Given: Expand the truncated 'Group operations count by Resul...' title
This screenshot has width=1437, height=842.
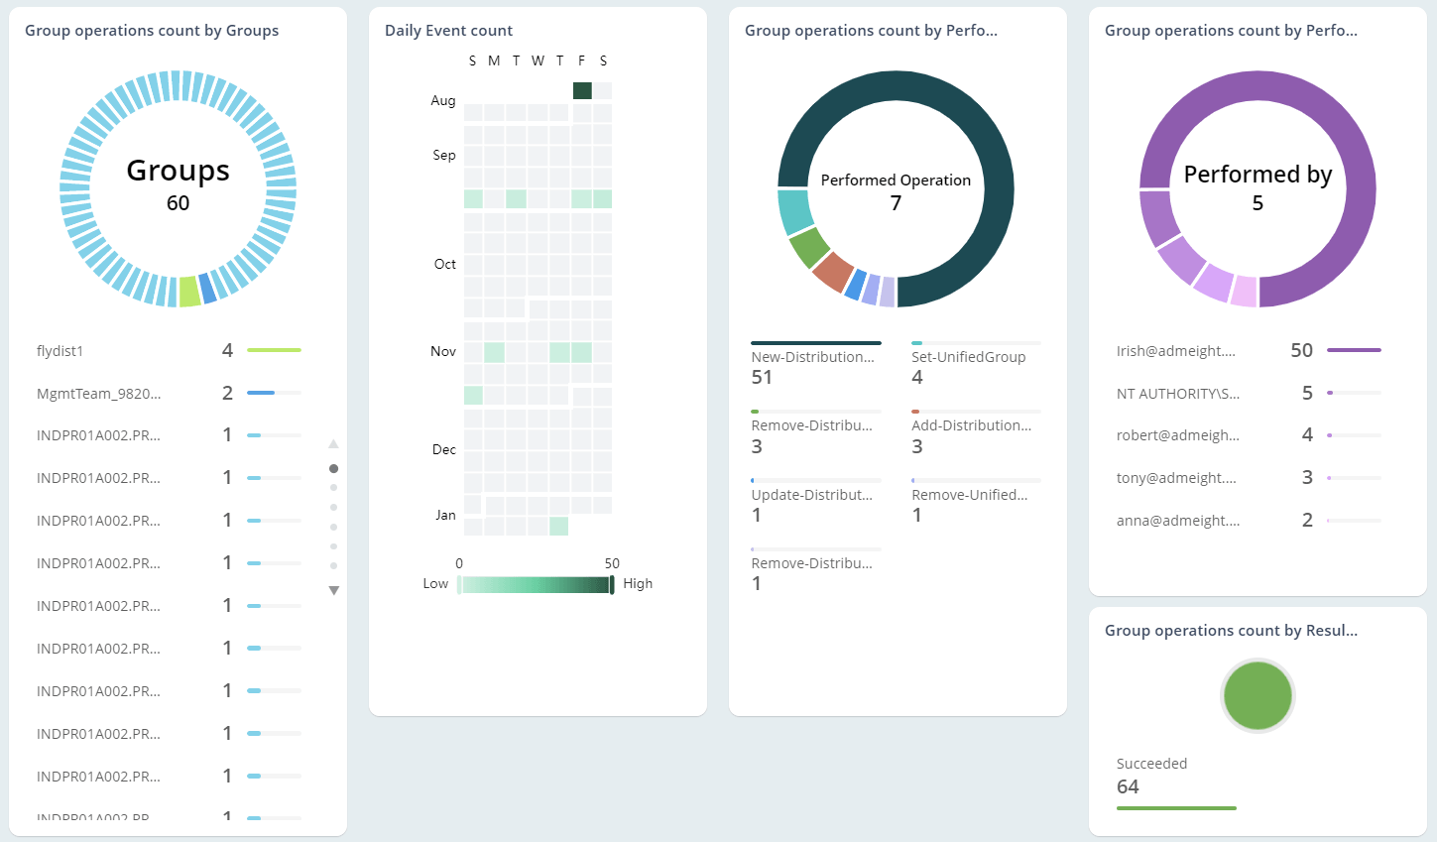Looking at the screenshot, I should tap(1232, 630).
